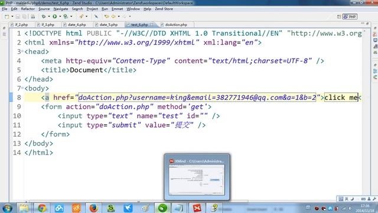Image resolution: width=378 pixels, height=213 pixels.
Task: Click the external tools pencil icon
Action: [x=82, y=17]
